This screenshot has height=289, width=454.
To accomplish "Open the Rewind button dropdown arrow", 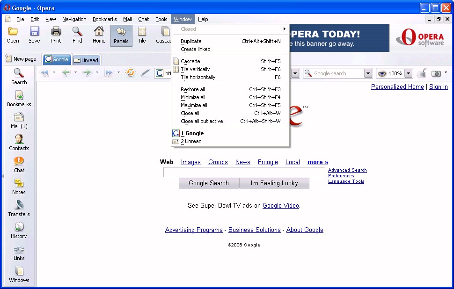I will tap(54, 72).
